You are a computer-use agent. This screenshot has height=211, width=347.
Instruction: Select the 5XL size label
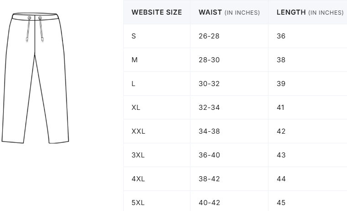[138, 203]
